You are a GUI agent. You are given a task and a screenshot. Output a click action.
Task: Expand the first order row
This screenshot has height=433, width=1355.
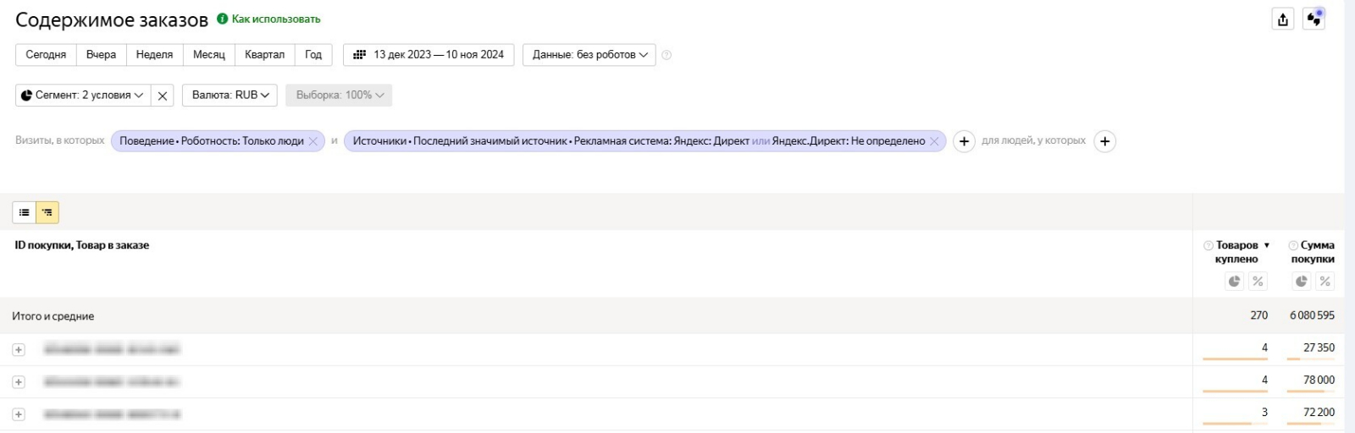pos(19,349)
